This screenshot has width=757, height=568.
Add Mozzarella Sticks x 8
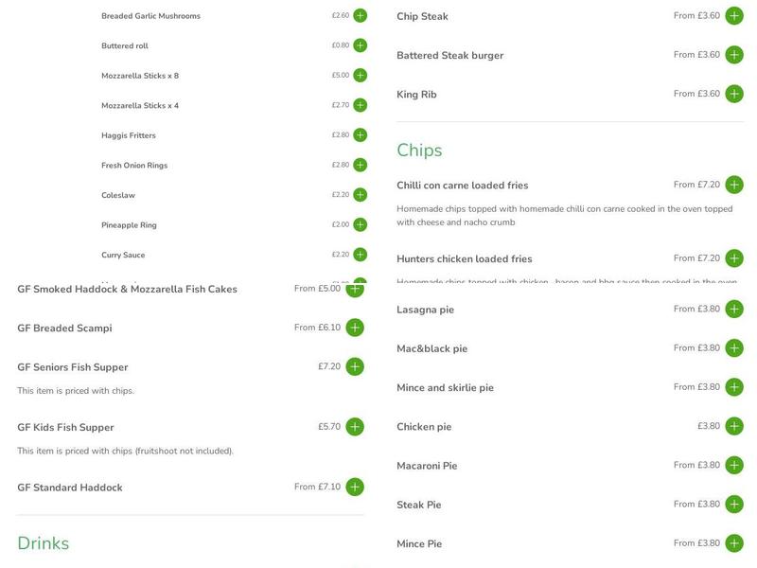coord(360,76)
